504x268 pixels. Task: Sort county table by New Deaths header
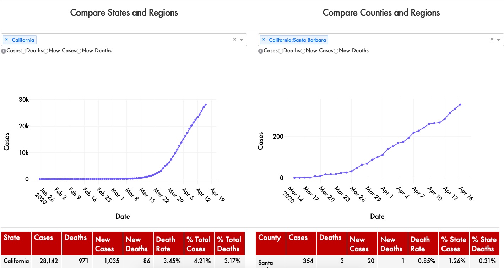pyautogui.click(x=393, y=244)
